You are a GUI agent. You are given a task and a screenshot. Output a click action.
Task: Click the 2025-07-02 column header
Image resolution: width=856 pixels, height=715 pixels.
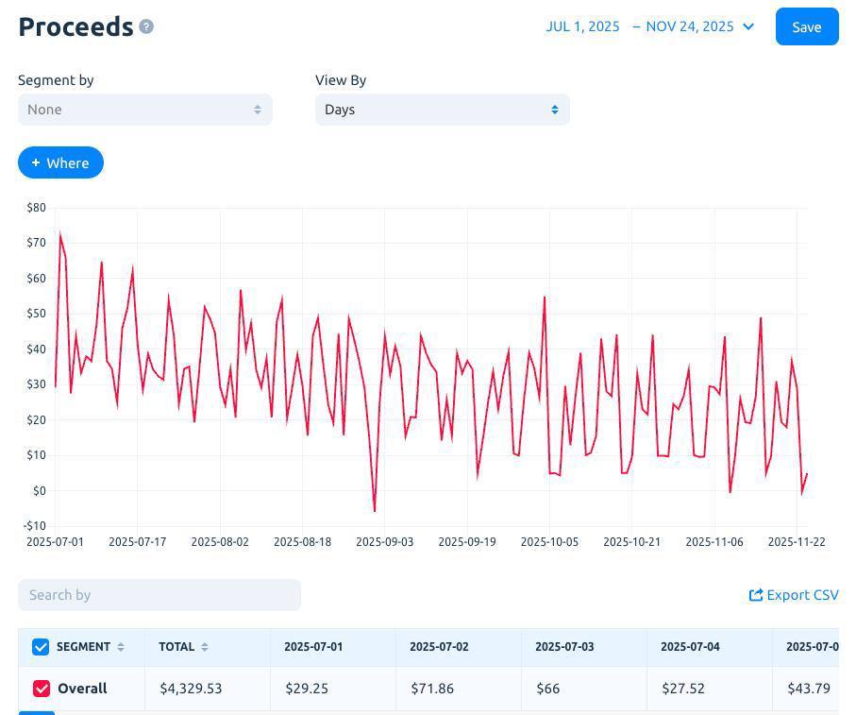click(x=439, y=647)
